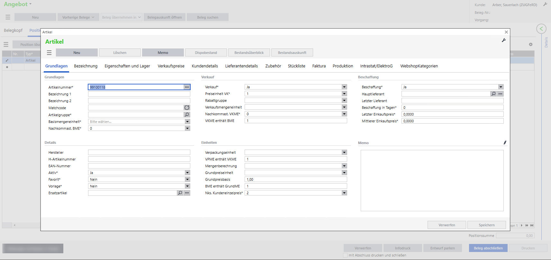Expand the Rabattgruppe dropdown

pos(344,100)
